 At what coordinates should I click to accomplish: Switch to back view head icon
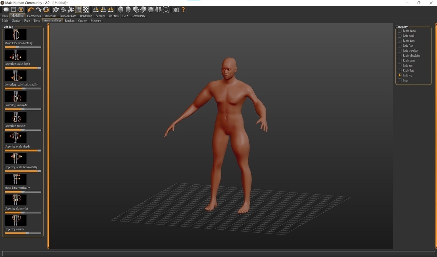pos(128,10)
